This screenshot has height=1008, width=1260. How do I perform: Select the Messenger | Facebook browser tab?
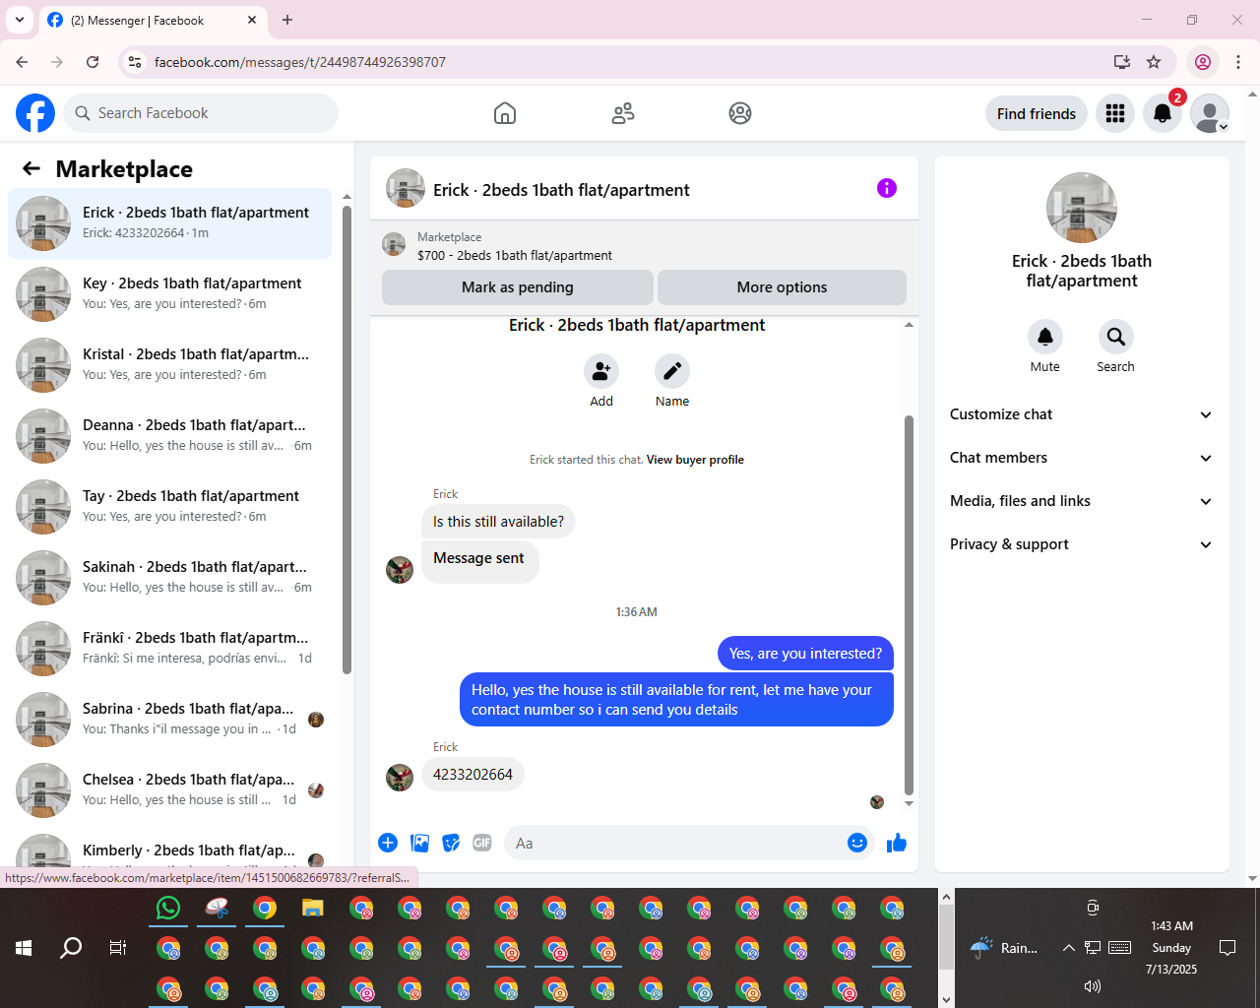pos(152,21)
